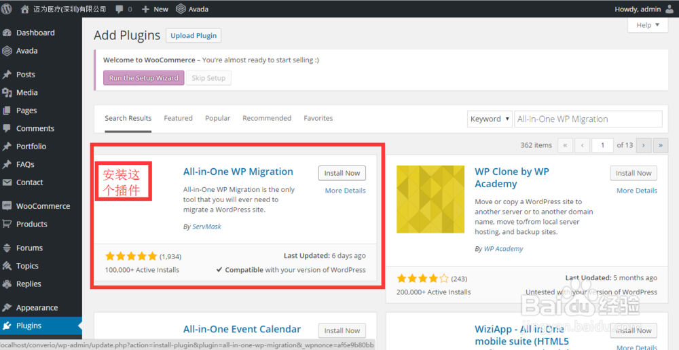Click the WP Clone yellow thumbnail
Viewport: 679px width, 350px height.
point(430,199)
